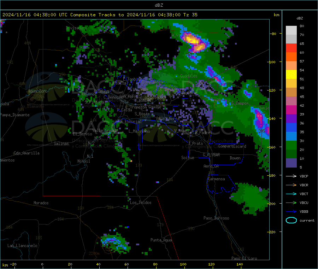Click the cyan VBCT arrow in legend

[x=291, y=194]
